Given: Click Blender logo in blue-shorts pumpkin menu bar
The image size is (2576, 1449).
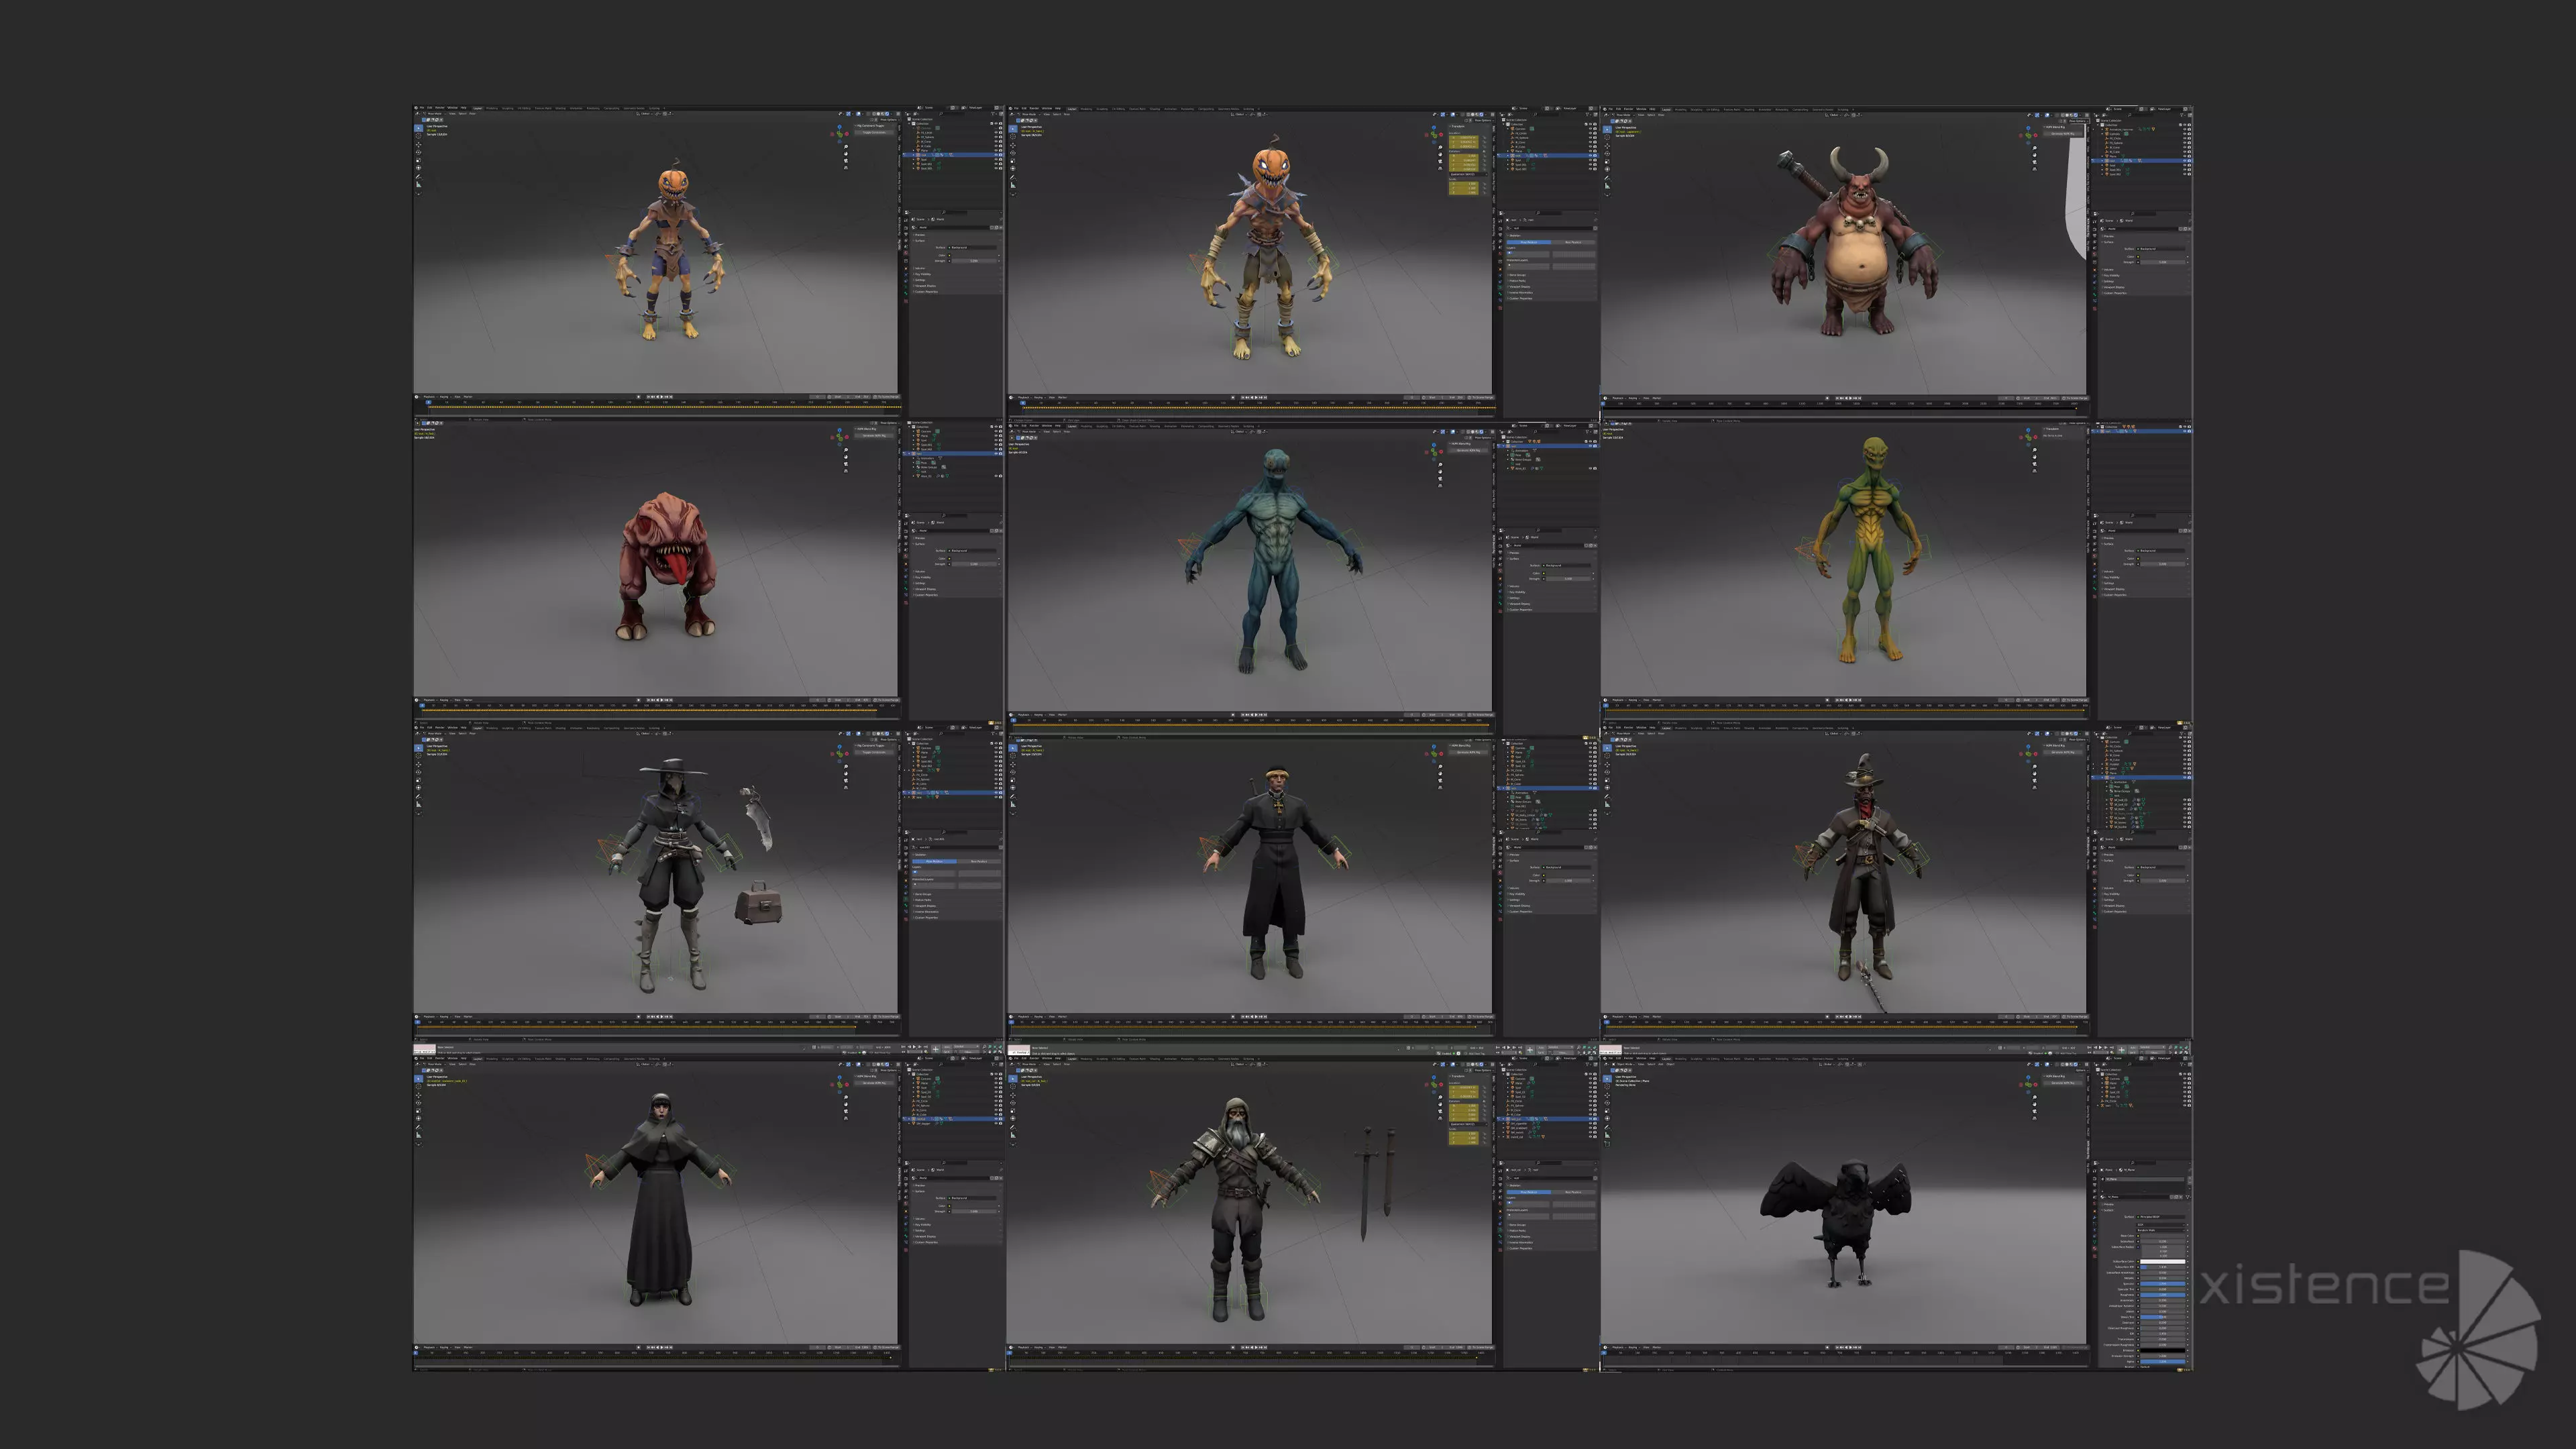Looking at the screenshot, I should [416, 108].
